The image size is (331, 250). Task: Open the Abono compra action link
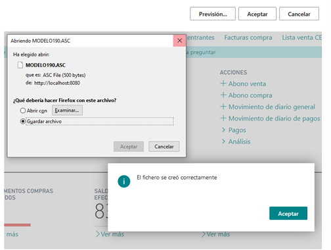[250, 95]
